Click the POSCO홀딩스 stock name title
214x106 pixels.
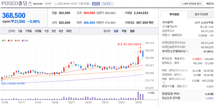17,3
